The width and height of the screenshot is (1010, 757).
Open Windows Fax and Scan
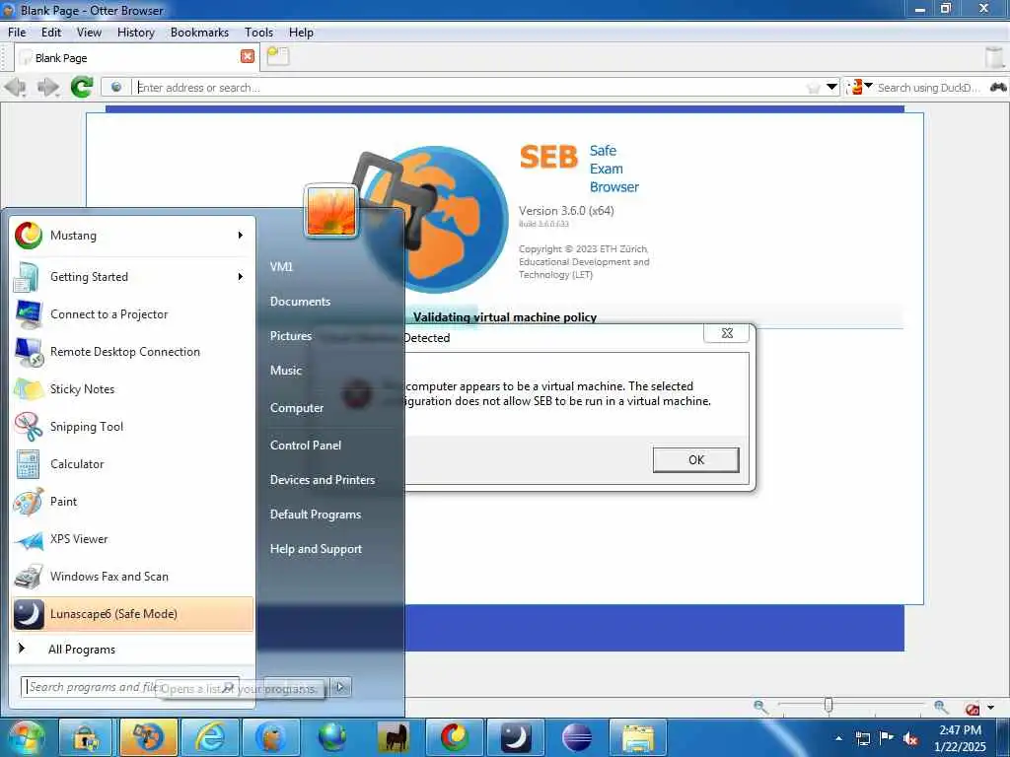pos(132,576)
